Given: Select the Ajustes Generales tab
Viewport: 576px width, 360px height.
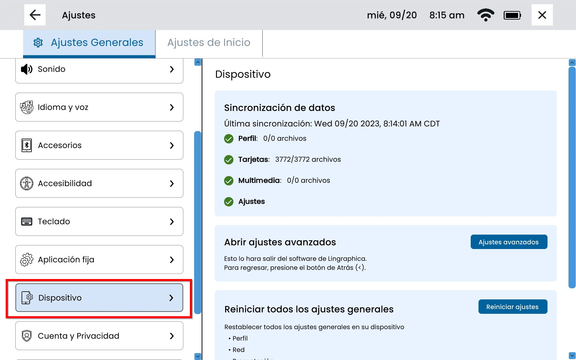Looking at the screenshot, I should [89, 43].
